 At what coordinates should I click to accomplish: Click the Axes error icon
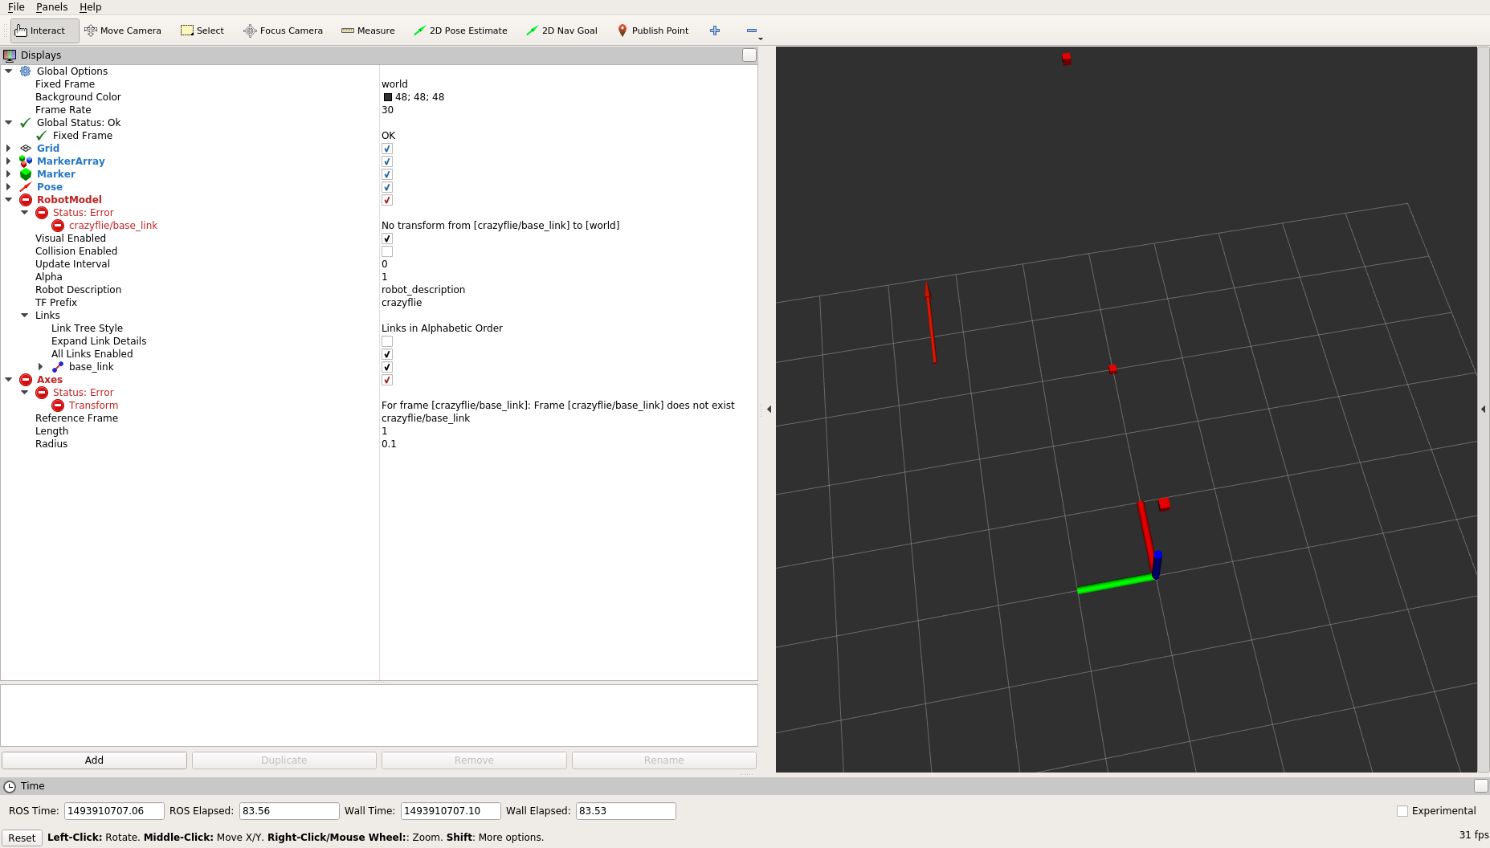[x=26, y=380]
